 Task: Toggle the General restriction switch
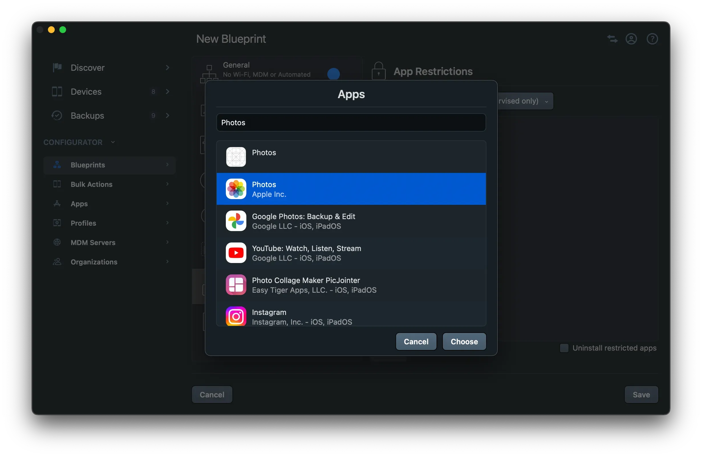point(334,74)
